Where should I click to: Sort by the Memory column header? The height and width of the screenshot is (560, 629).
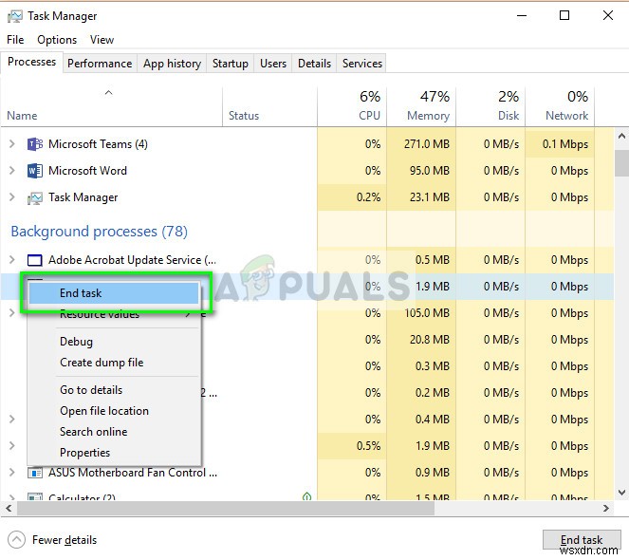click(421, 106)
